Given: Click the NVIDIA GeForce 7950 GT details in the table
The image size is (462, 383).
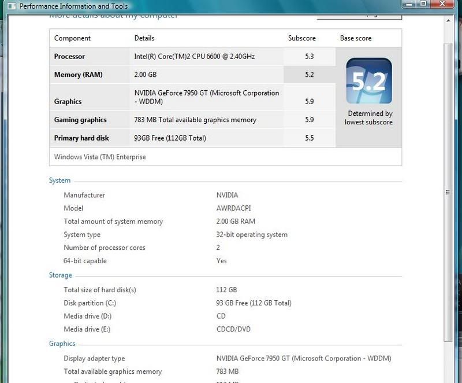Looking at the screenshot, I should [207, 97].
